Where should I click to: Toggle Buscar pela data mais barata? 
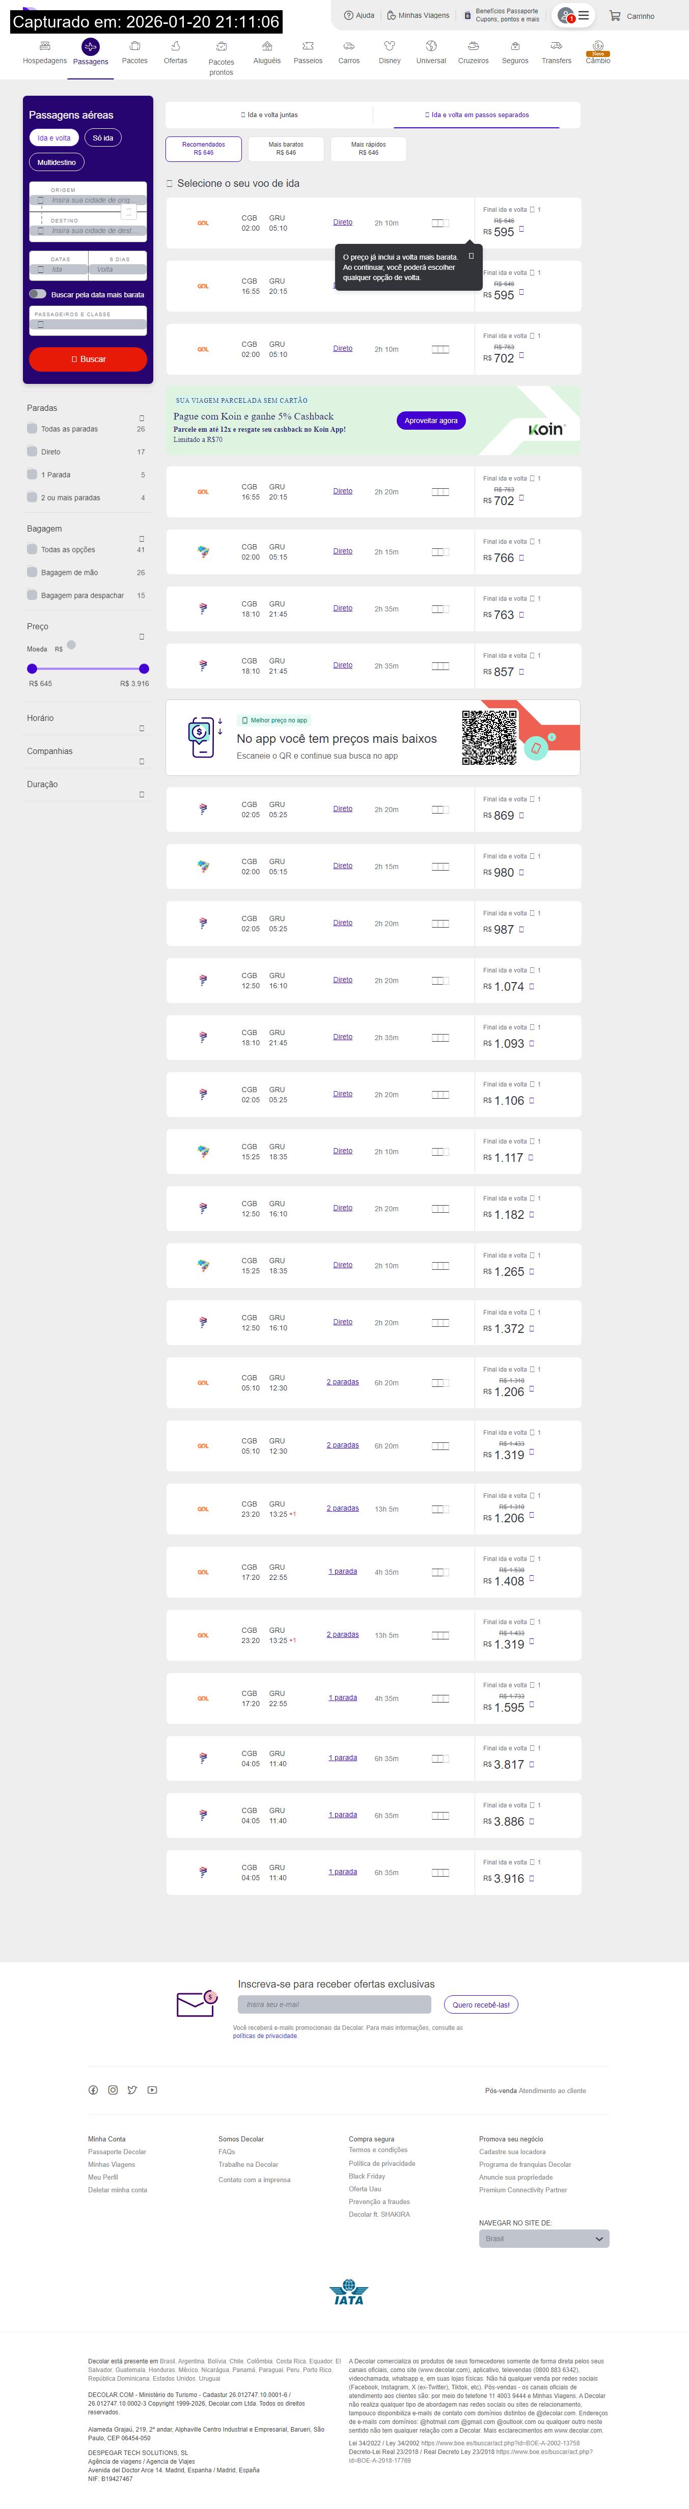(x=38, y=294)
